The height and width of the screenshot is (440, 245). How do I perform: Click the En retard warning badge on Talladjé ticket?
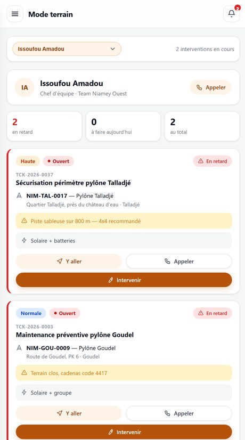coord(213,161)
